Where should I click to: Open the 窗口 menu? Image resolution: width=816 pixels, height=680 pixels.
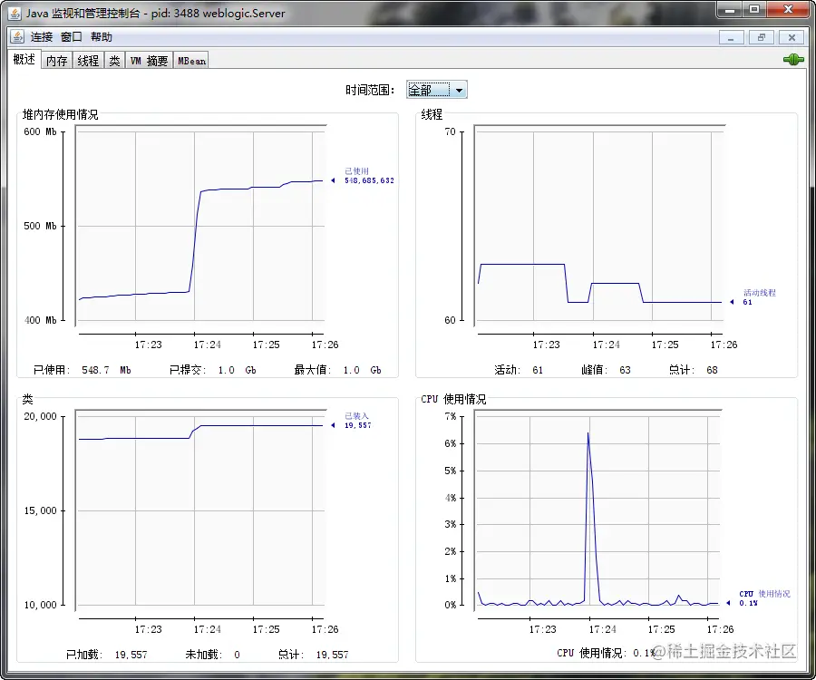pyautogui.click(x=72, y=37)
